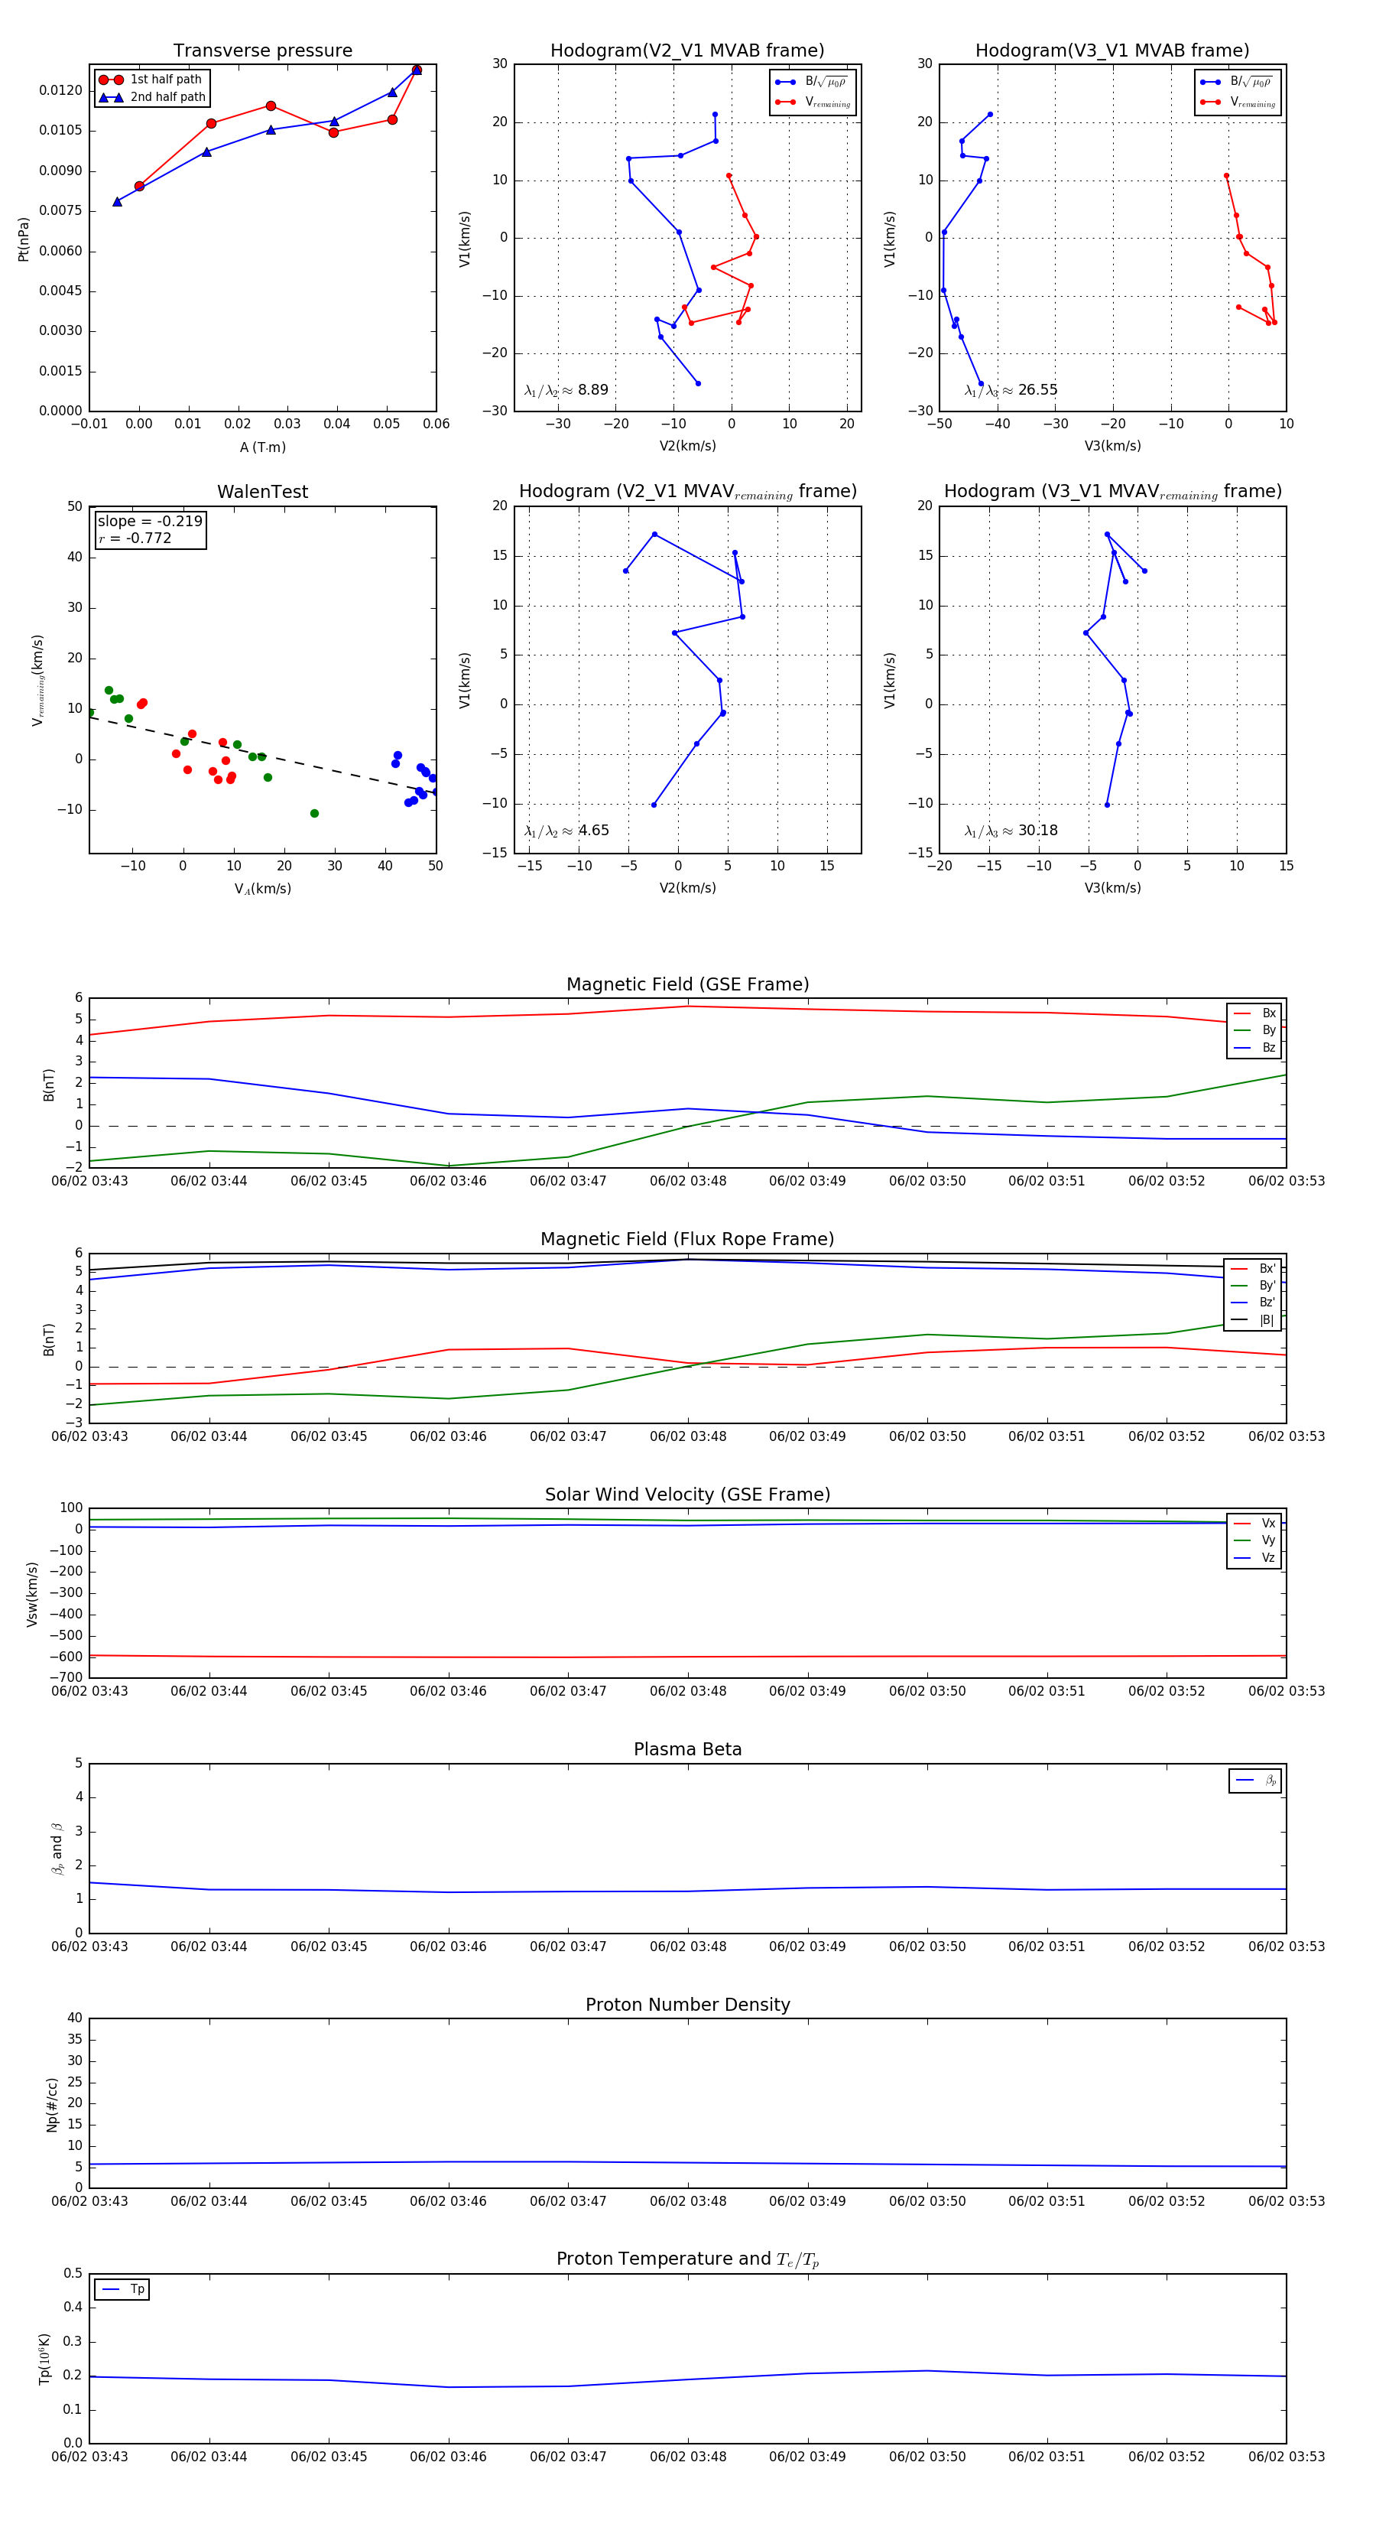Click the red circle marker for 1st half path
Image resolution: width=1376 pixels, height=2524 pixels.
pos(111,80)
